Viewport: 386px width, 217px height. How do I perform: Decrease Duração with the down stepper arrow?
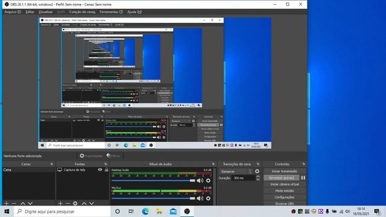(x=258, y=180)
